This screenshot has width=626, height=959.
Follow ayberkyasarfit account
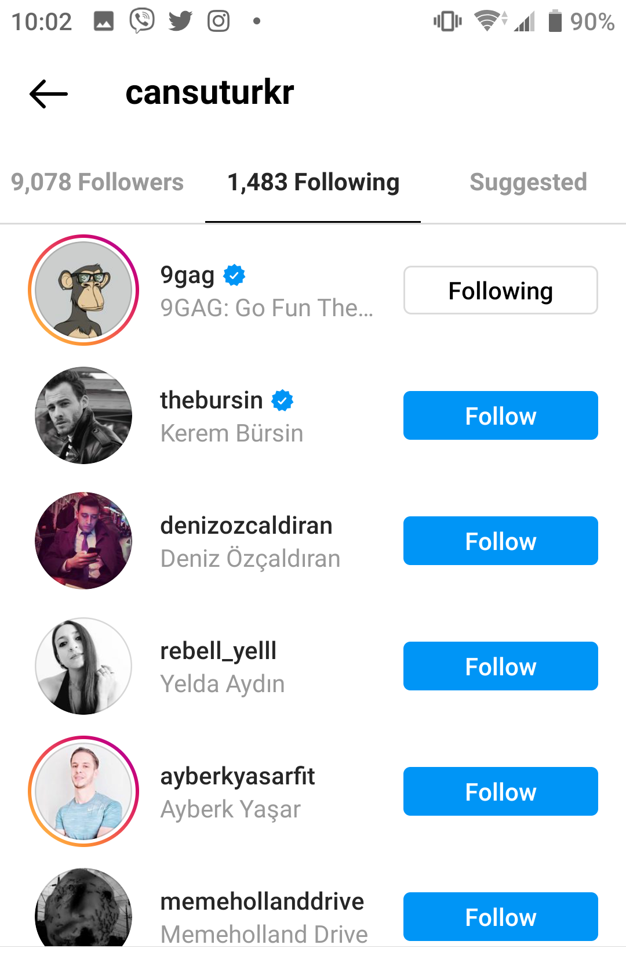[500, 791]
